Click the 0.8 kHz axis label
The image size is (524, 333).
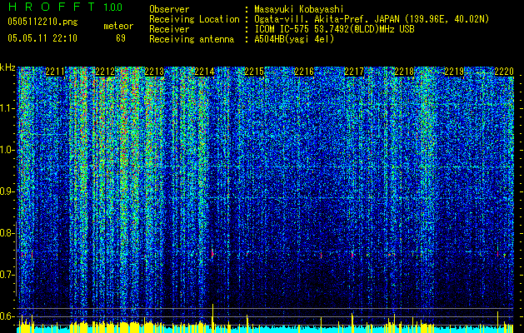coord(7,233)
